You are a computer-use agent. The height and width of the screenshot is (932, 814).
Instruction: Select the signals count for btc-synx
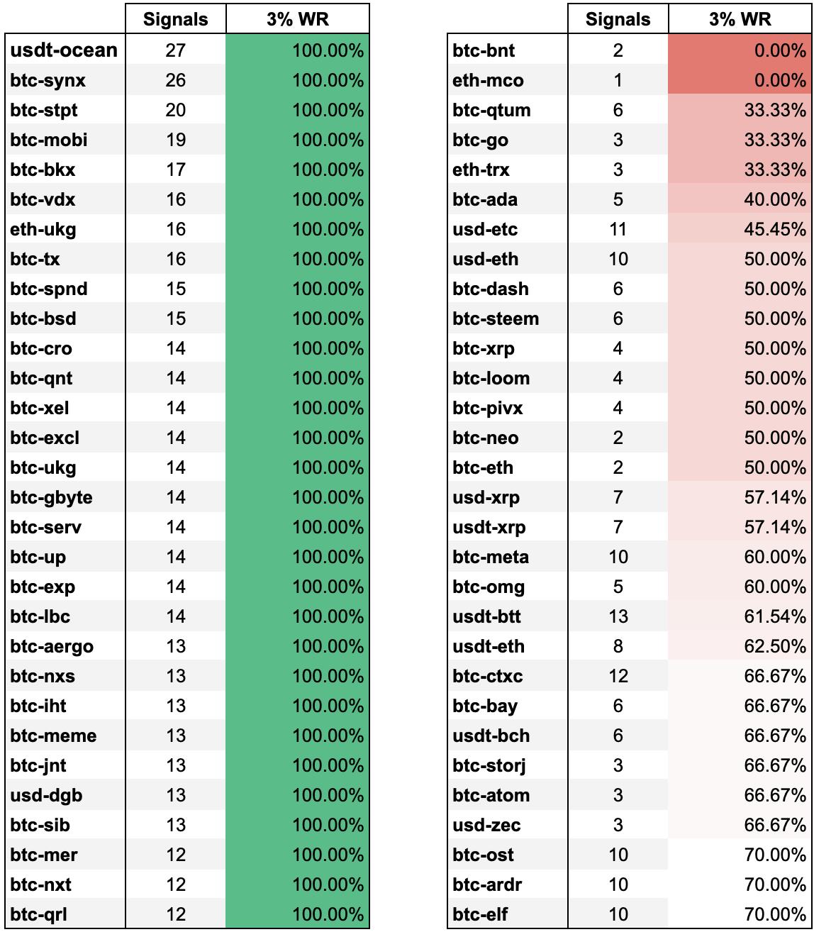(x=175, y=80)
